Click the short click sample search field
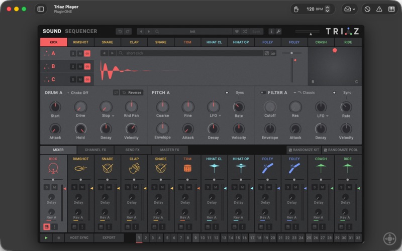Viewport: 402px width, 251px height. [x=190, y=53]
